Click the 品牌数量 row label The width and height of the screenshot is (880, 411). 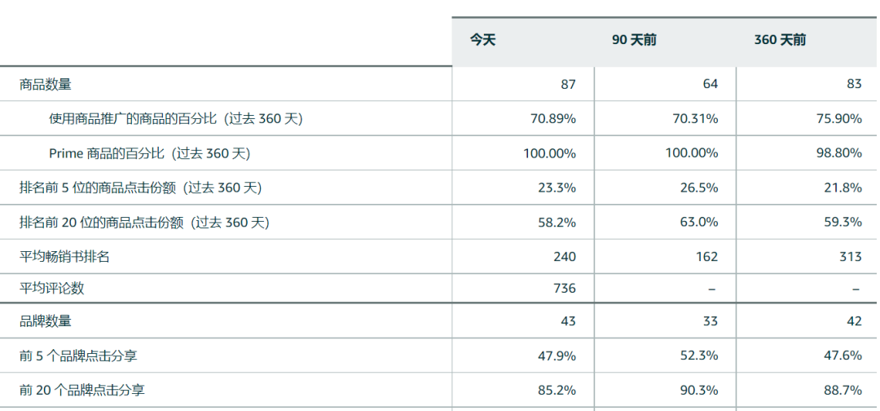[46, 321]
